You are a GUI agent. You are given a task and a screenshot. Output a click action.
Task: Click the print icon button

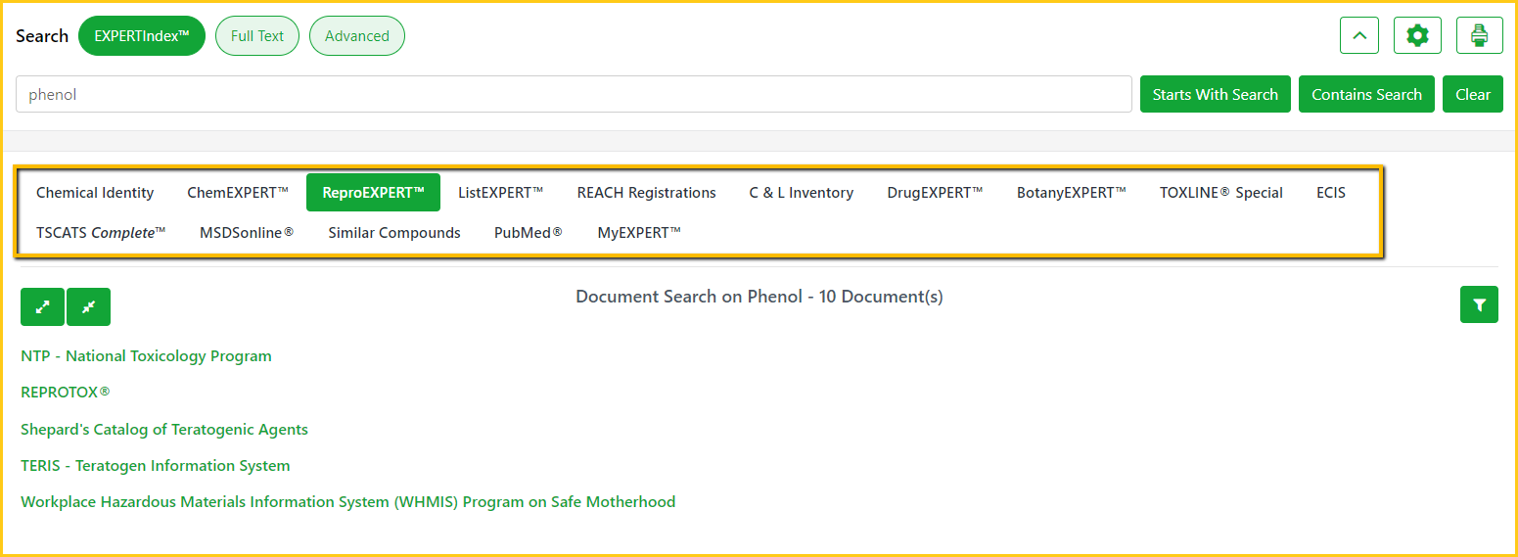coord(1479,36)
